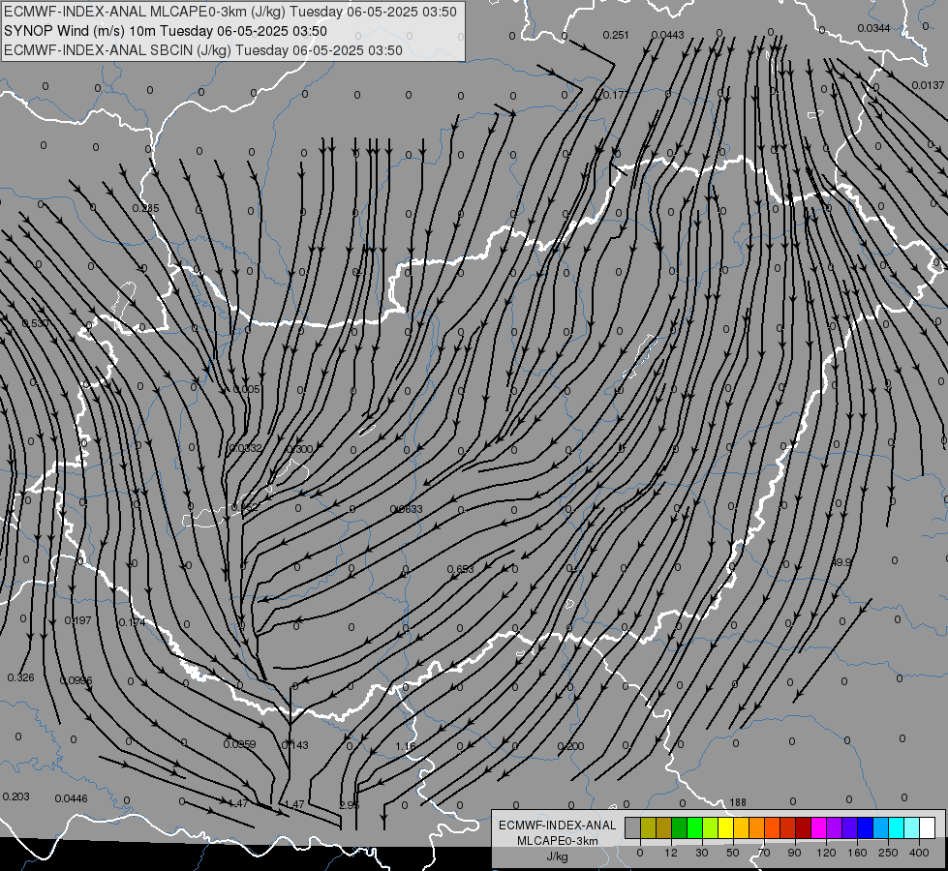
Task: Click the legend tick label '90'
Action: (794, 853)
